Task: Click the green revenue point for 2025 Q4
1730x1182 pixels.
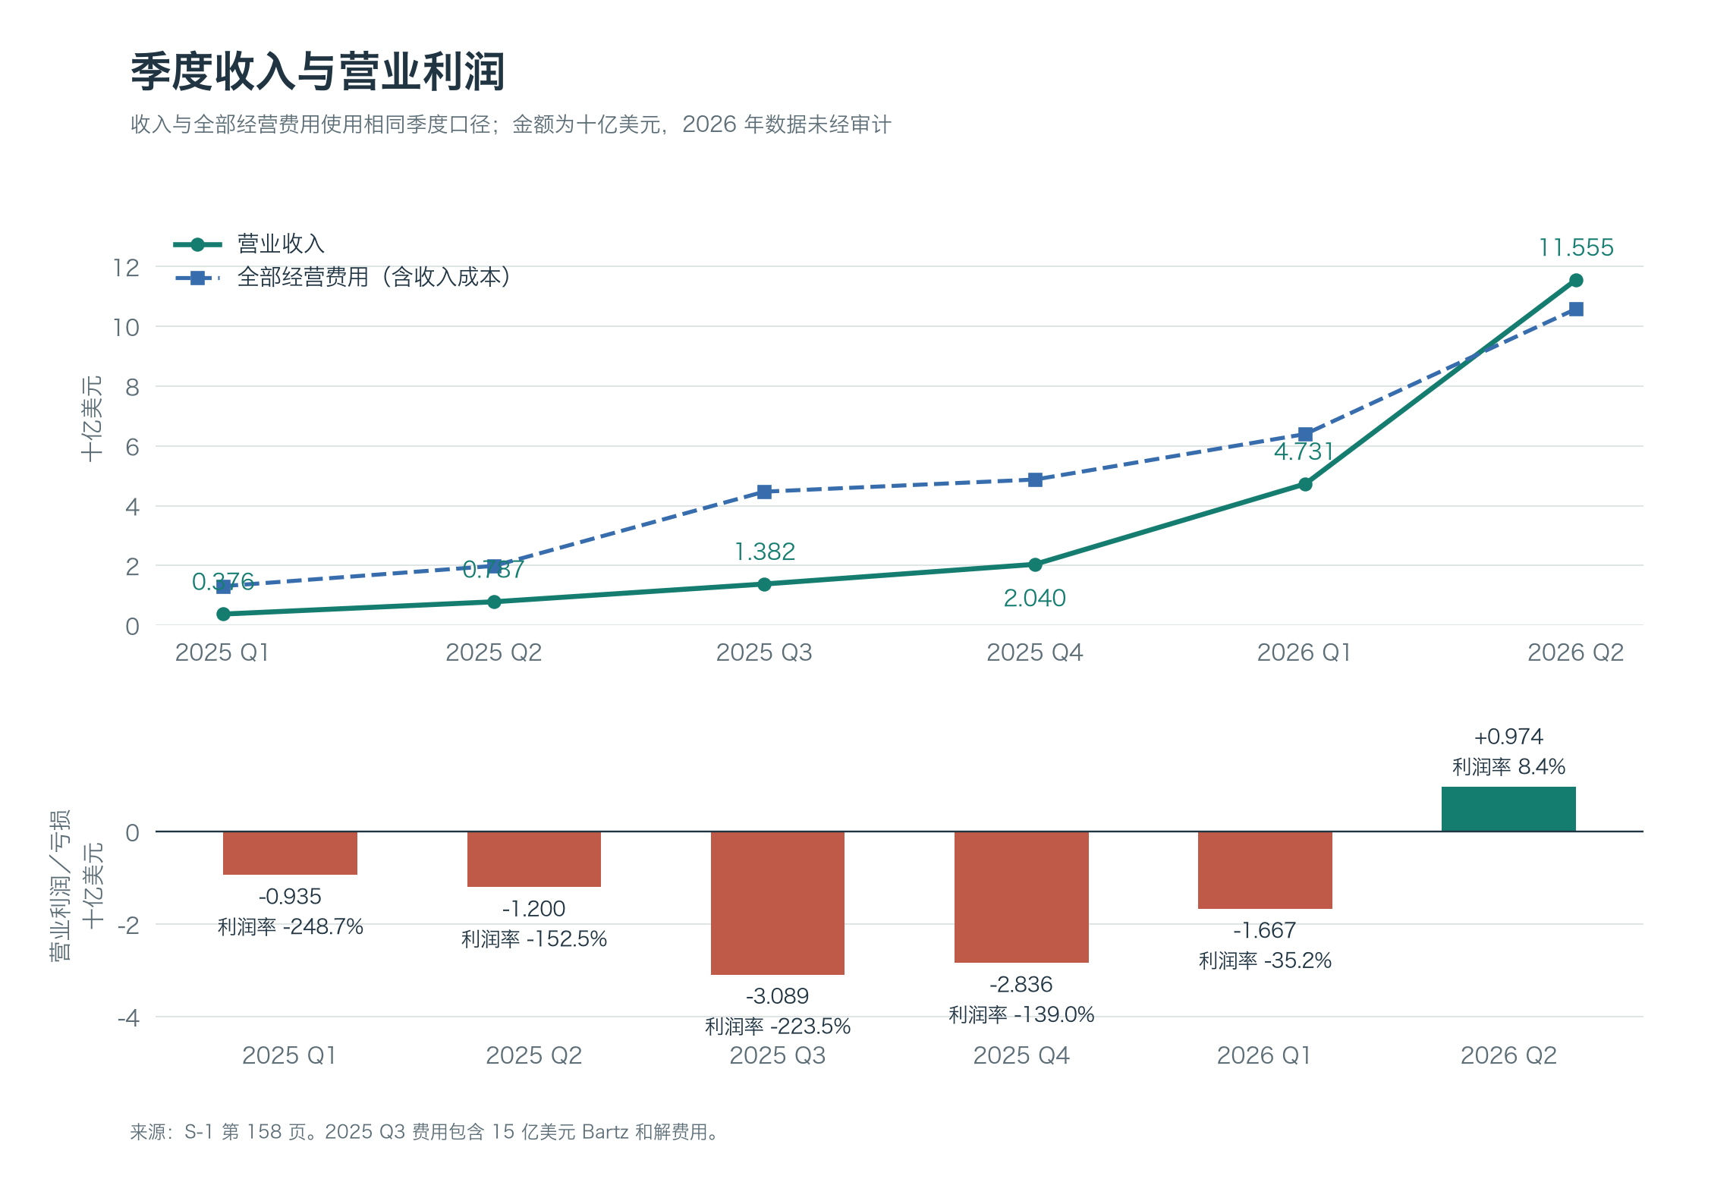Action: pyautogui.click(x=1035, y=564)
